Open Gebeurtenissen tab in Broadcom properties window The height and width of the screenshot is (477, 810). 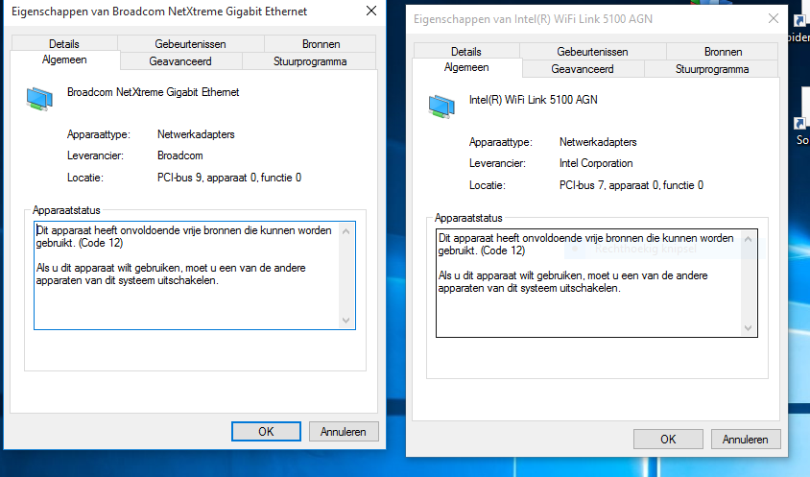point(190,44)
